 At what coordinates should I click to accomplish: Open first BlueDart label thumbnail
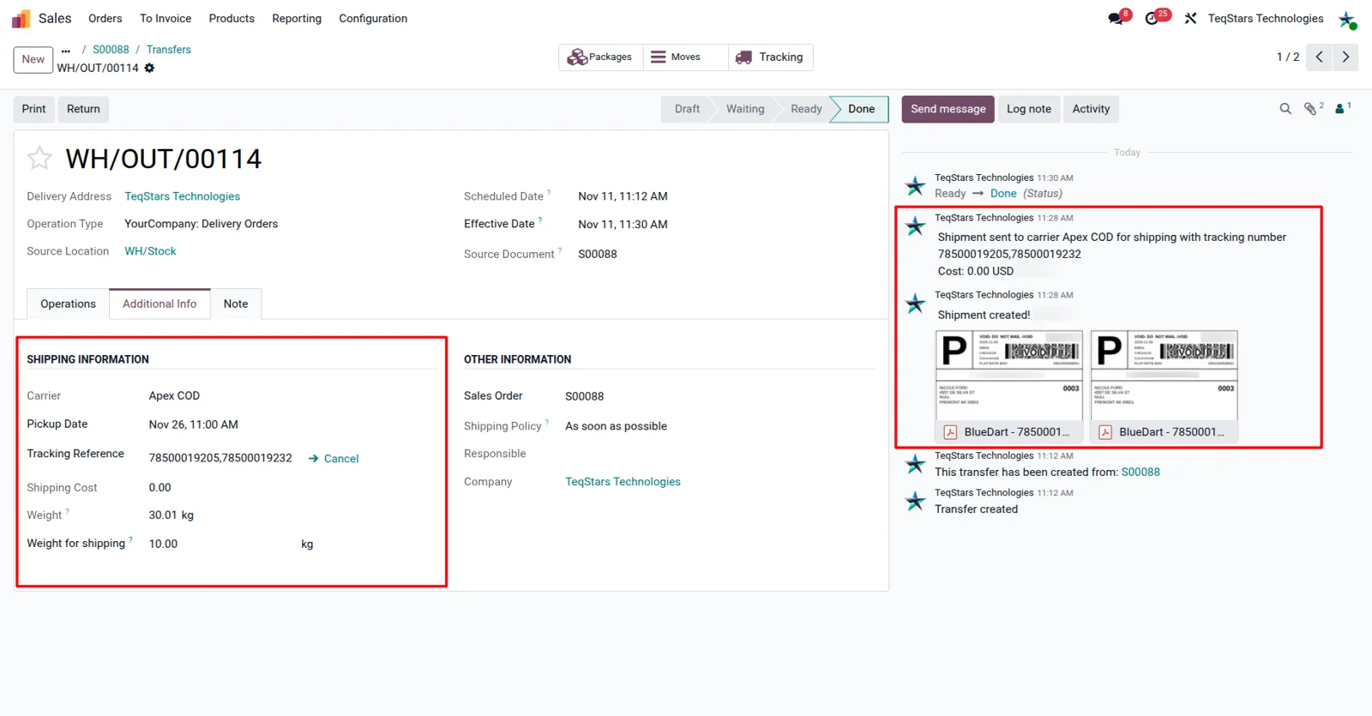click(1009, 376)
